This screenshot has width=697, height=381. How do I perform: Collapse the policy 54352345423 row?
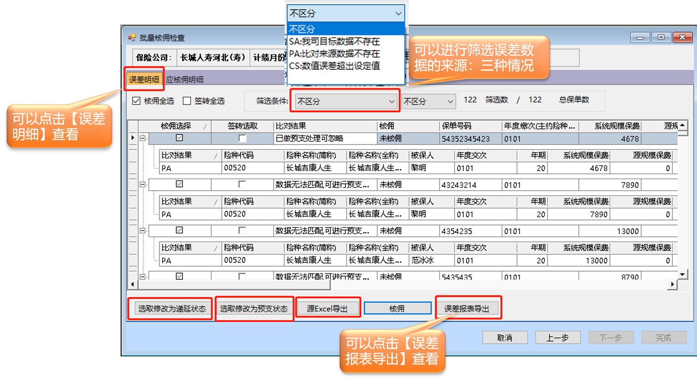(x=143, y=138)
